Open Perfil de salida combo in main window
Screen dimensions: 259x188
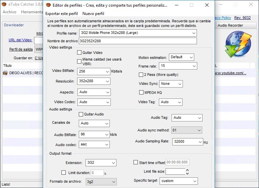point(39,49)
